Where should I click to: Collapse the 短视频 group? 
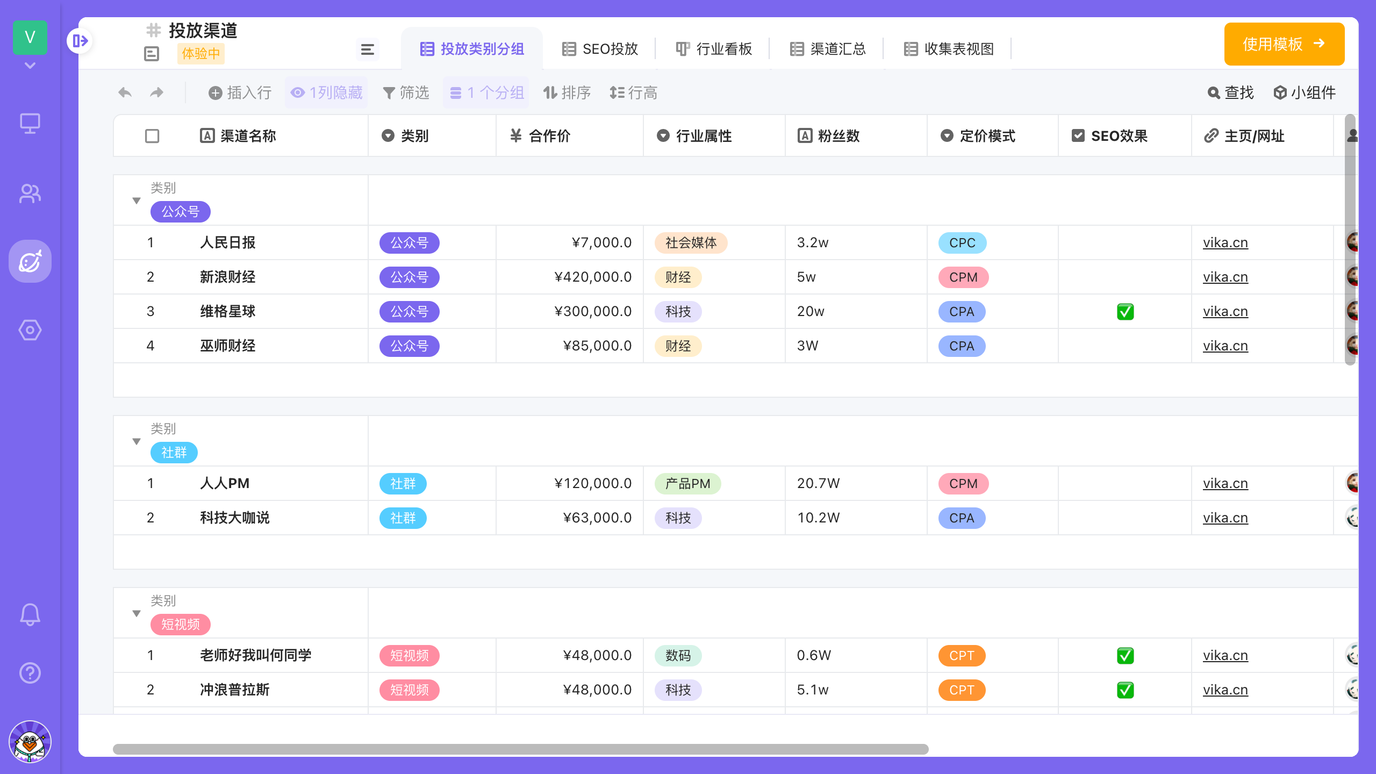[x=137, y=613]
